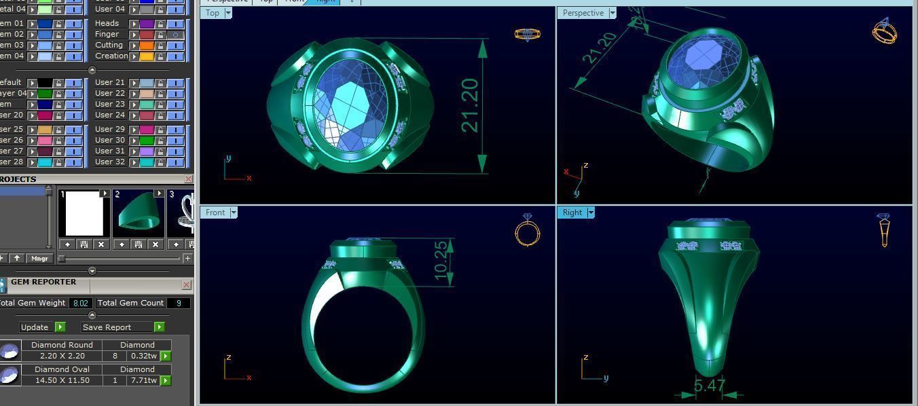Viewport: 918px width, 406px height.
Task: Open project 2 arrow flyout
Action: [x=159, y=193]
